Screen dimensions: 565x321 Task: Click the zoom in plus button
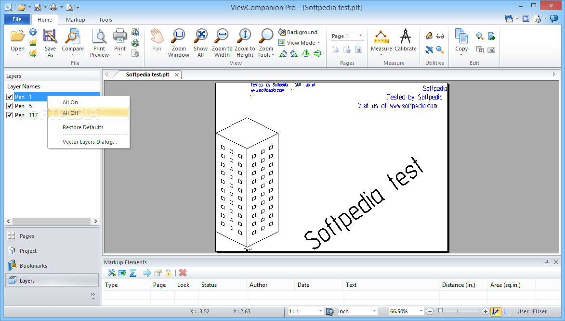coord(486,311)
